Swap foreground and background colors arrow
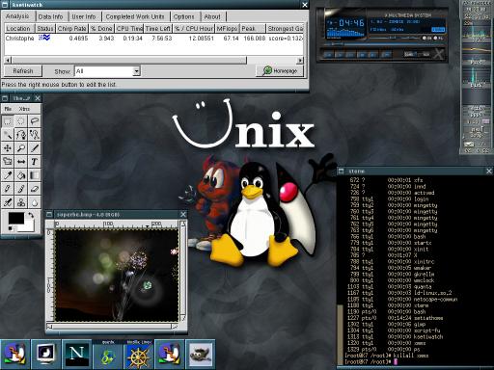The height and width of the screenshot is (370, 494). 31,215
